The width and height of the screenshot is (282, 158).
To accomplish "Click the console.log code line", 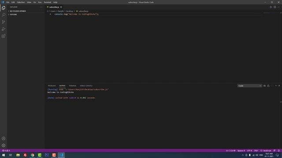I will coord(77,14).
